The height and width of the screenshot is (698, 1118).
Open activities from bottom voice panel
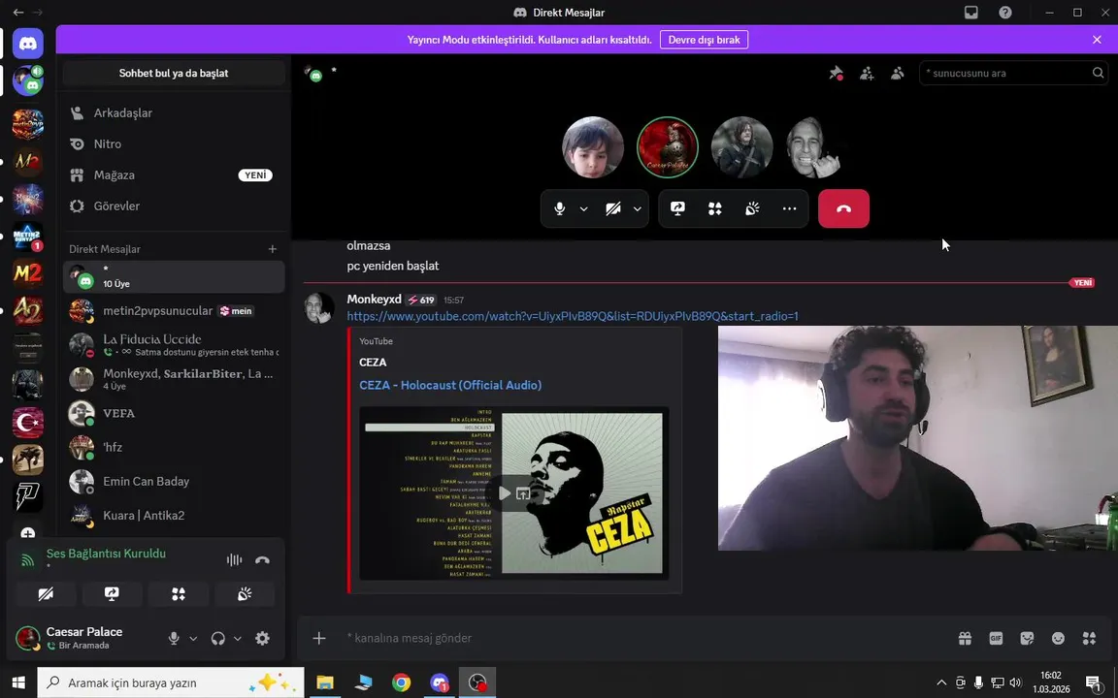tap(179, 594)
